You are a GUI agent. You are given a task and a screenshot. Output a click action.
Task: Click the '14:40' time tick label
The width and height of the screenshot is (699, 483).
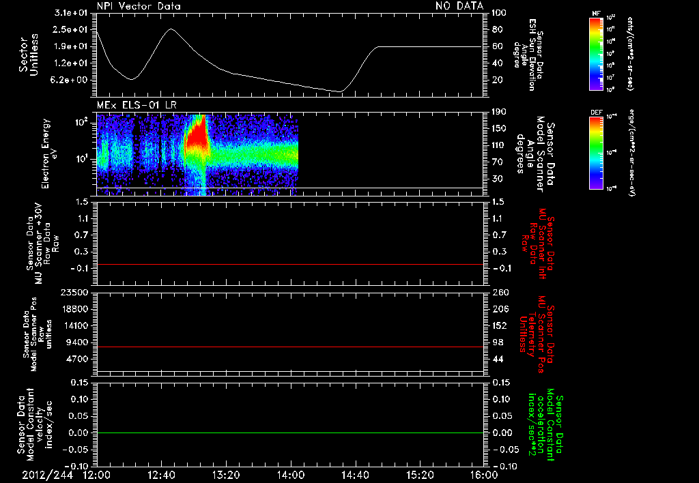[x=355, y=475]
